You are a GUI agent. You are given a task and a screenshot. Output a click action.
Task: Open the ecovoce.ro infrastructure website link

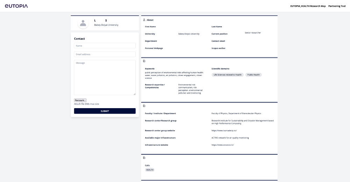click(x=223, y=145)
